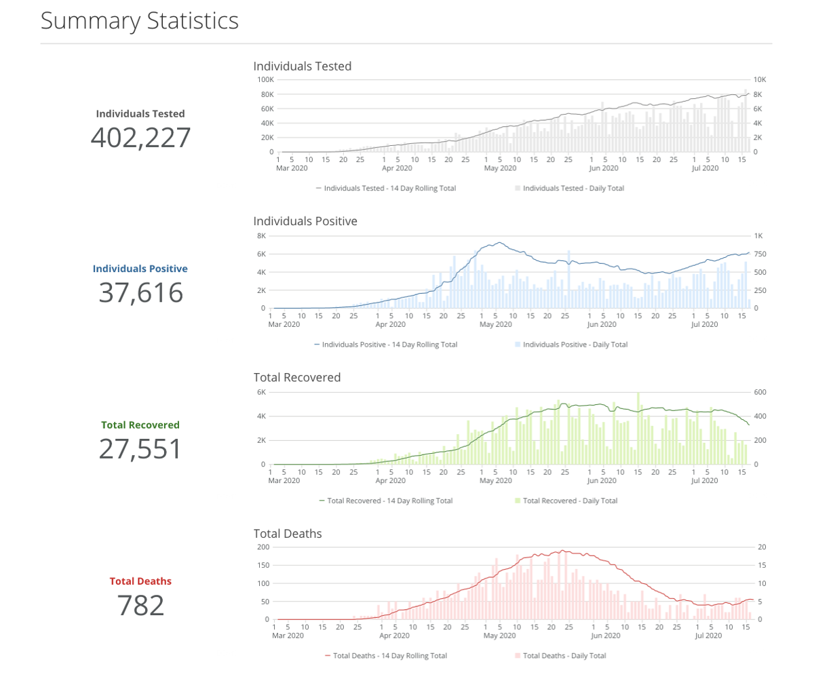Click the Individuals Positive chart title

pyautogui.click(x=305, y=221)
